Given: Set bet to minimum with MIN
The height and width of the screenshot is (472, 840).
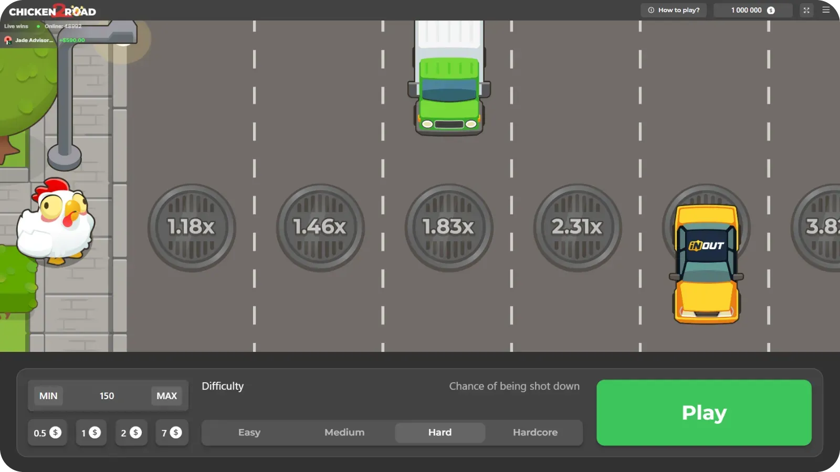Looking at the screenshot, I should [48, 396].
